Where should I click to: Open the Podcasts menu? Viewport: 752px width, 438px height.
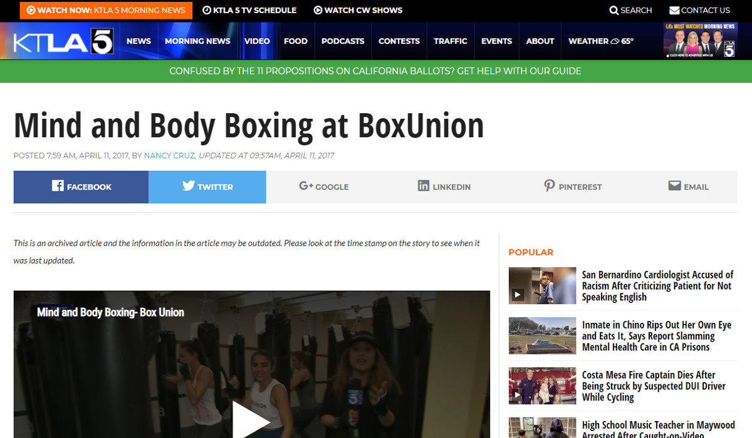coord(343,41)
